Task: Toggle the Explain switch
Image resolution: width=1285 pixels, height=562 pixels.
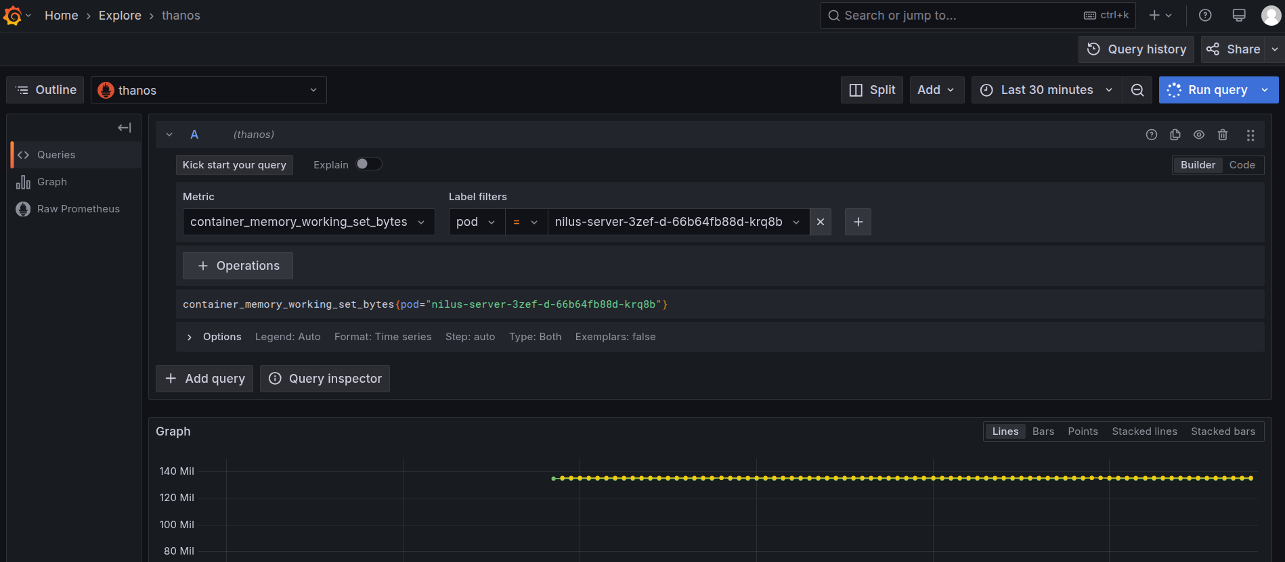Action: tap(369, 164)
